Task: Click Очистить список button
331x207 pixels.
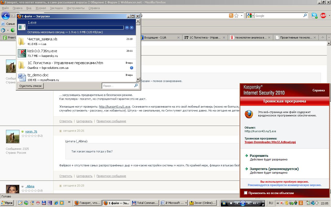Action: (31, 86)
